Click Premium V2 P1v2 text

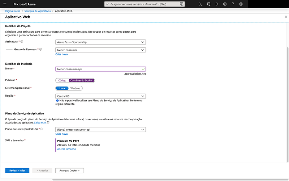click(x=68, y=141)
